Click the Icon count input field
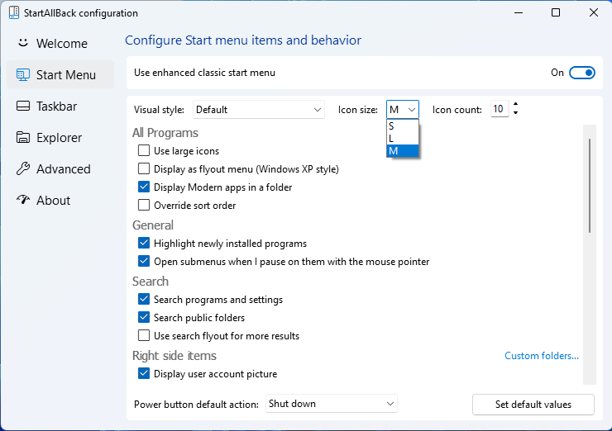Viewport: 612px width, 431px height. (500, 109)
